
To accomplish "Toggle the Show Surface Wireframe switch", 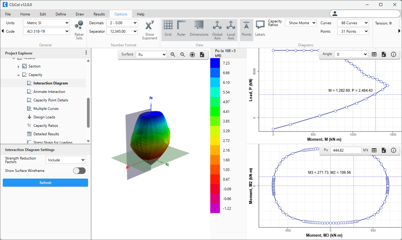I will click(79, 171).
